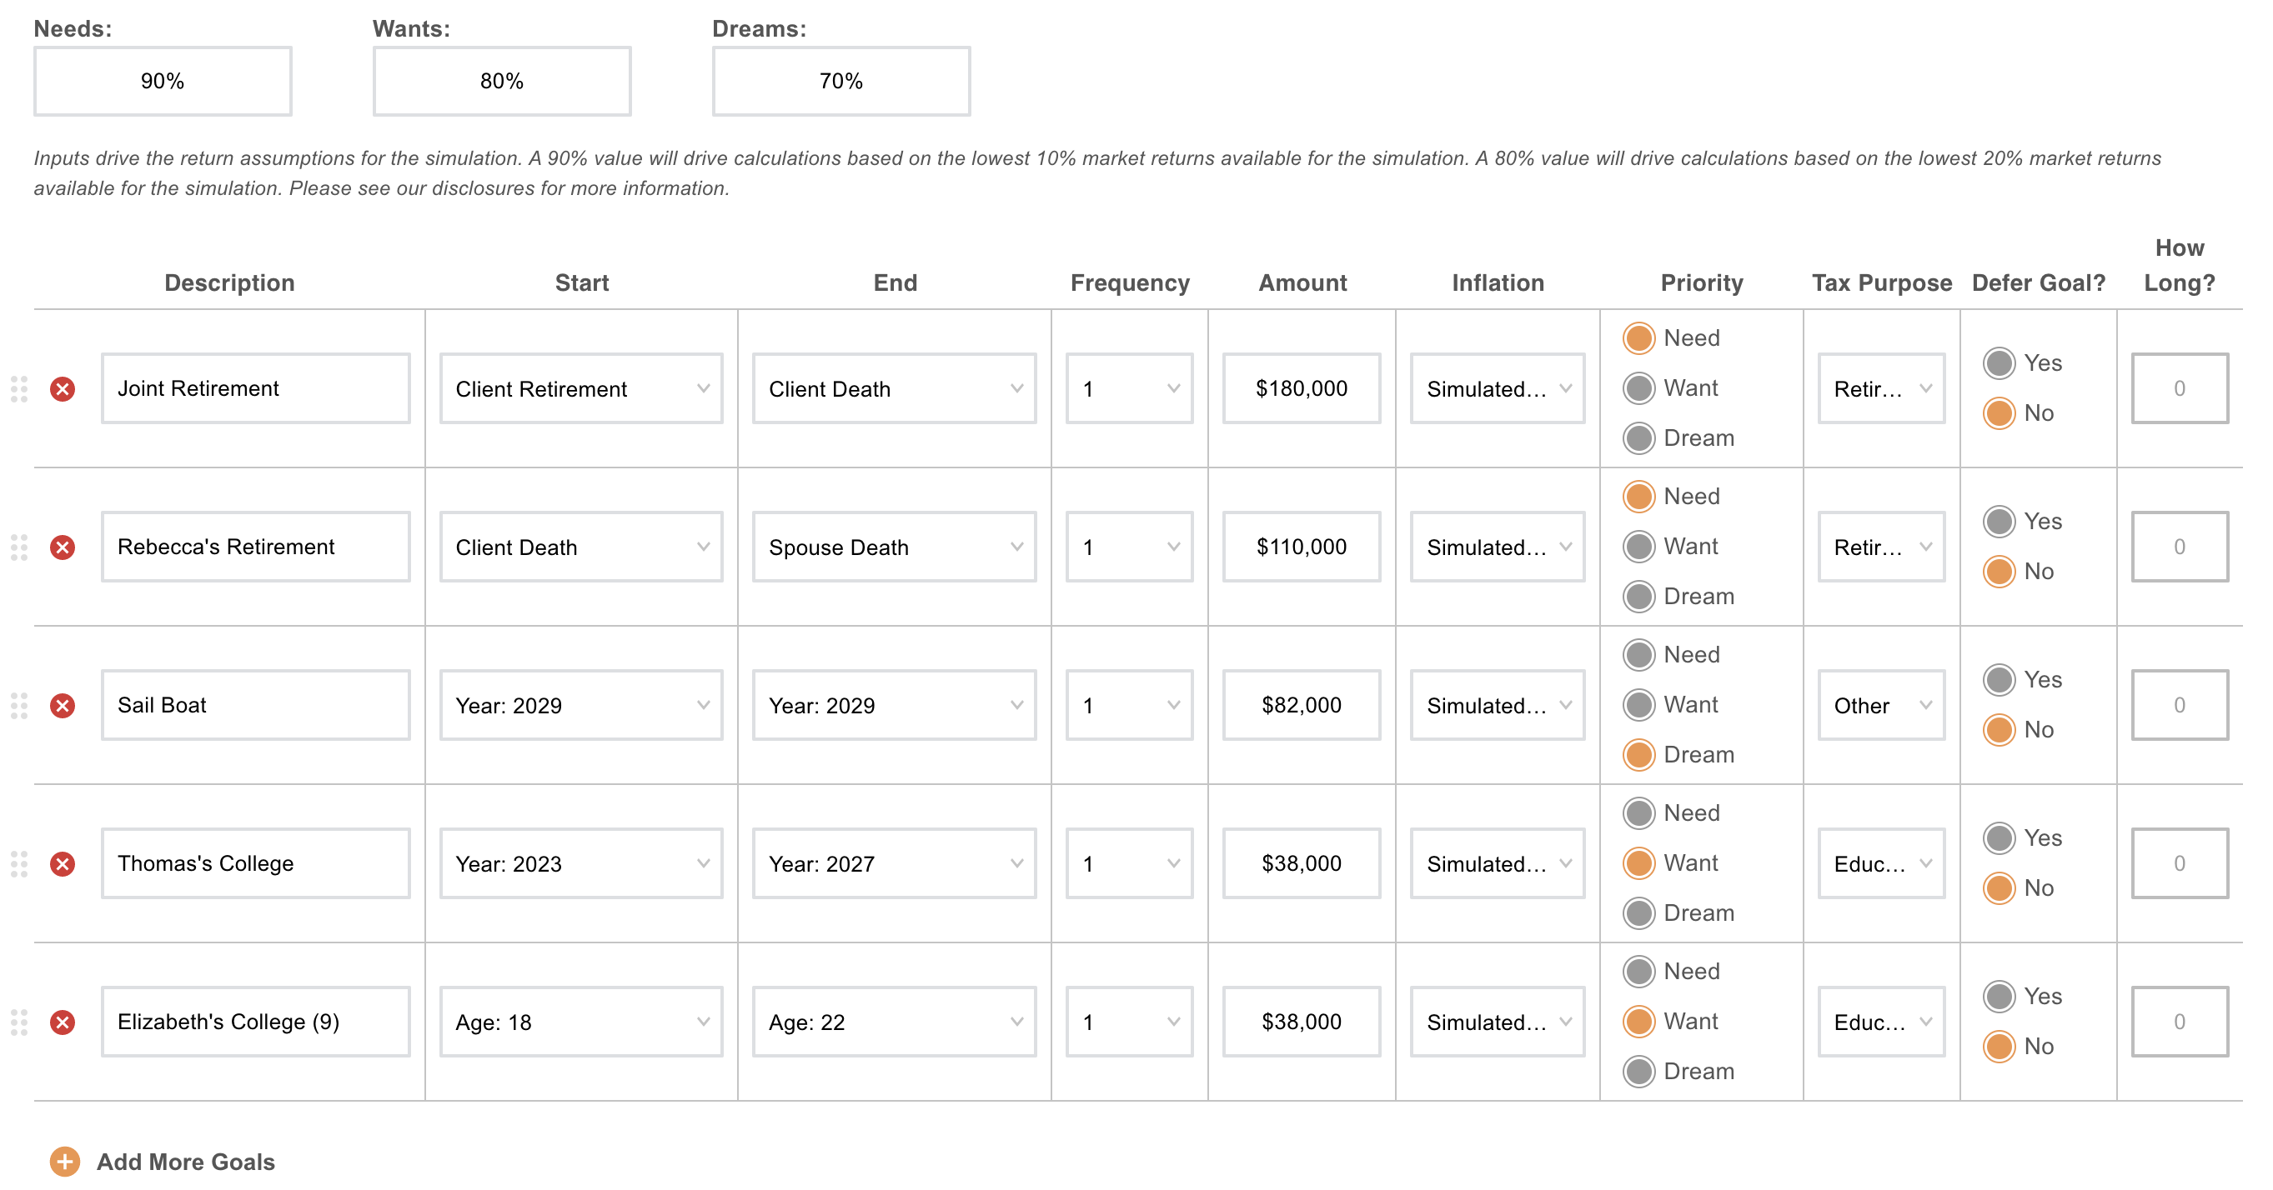Expand Rebecca's Retirement End dropdown
Image resolution: width=2273 pixels, height=1190 pixels.
(894, 547)
